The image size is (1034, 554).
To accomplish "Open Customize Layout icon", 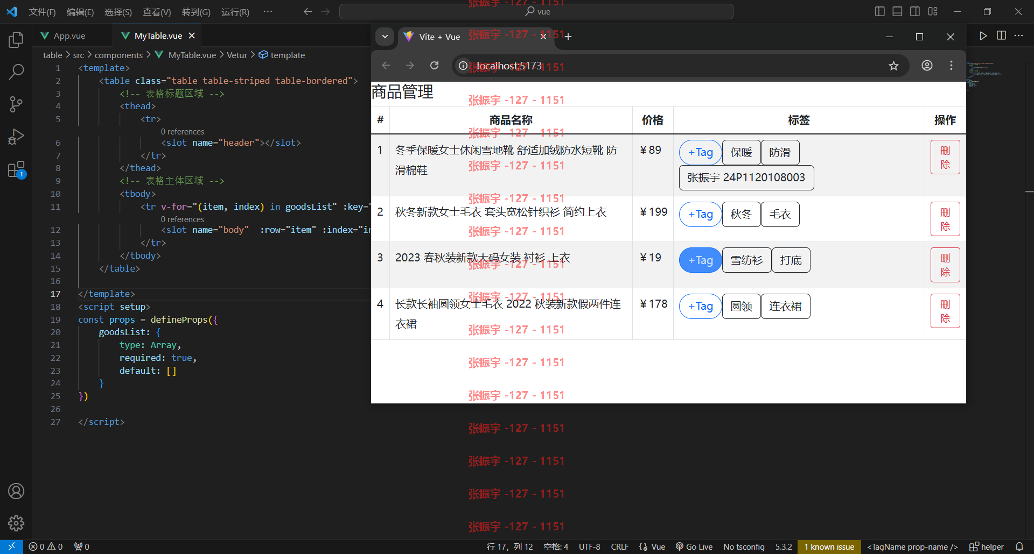I will [933, 11].
